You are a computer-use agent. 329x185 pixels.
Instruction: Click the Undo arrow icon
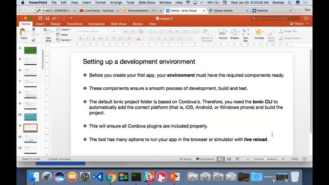tap(54, 18)
